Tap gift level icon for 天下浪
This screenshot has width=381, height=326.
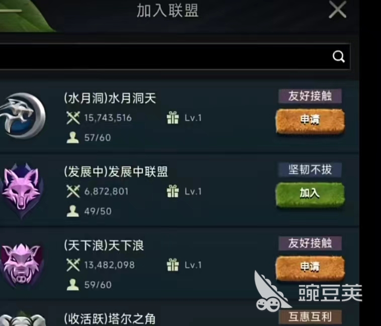pyautogui.click(x=173, y=265)
